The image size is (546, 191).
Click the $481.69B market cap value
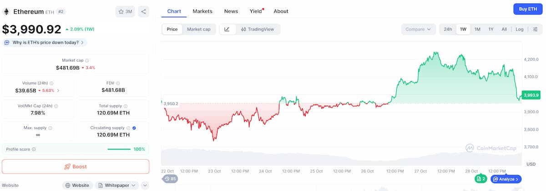coord(68,68)
